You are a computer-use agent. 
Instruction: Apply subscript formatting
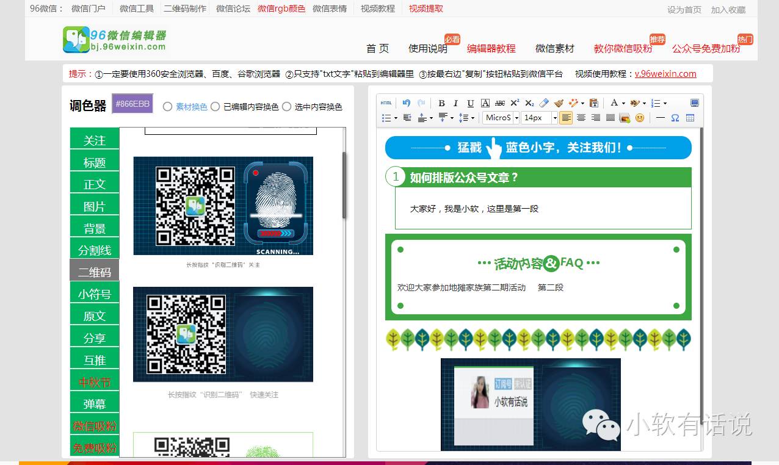(x=529, y=103)
